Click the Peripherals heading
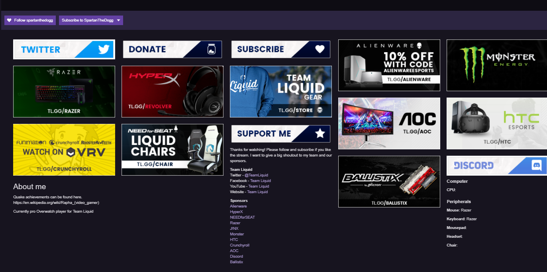Image resolution: width=547 pixels, height=272 pixels. [x=459, y=202]
